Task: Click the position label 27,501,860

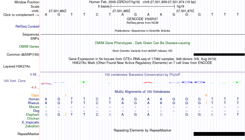Action: pos(57,11)
